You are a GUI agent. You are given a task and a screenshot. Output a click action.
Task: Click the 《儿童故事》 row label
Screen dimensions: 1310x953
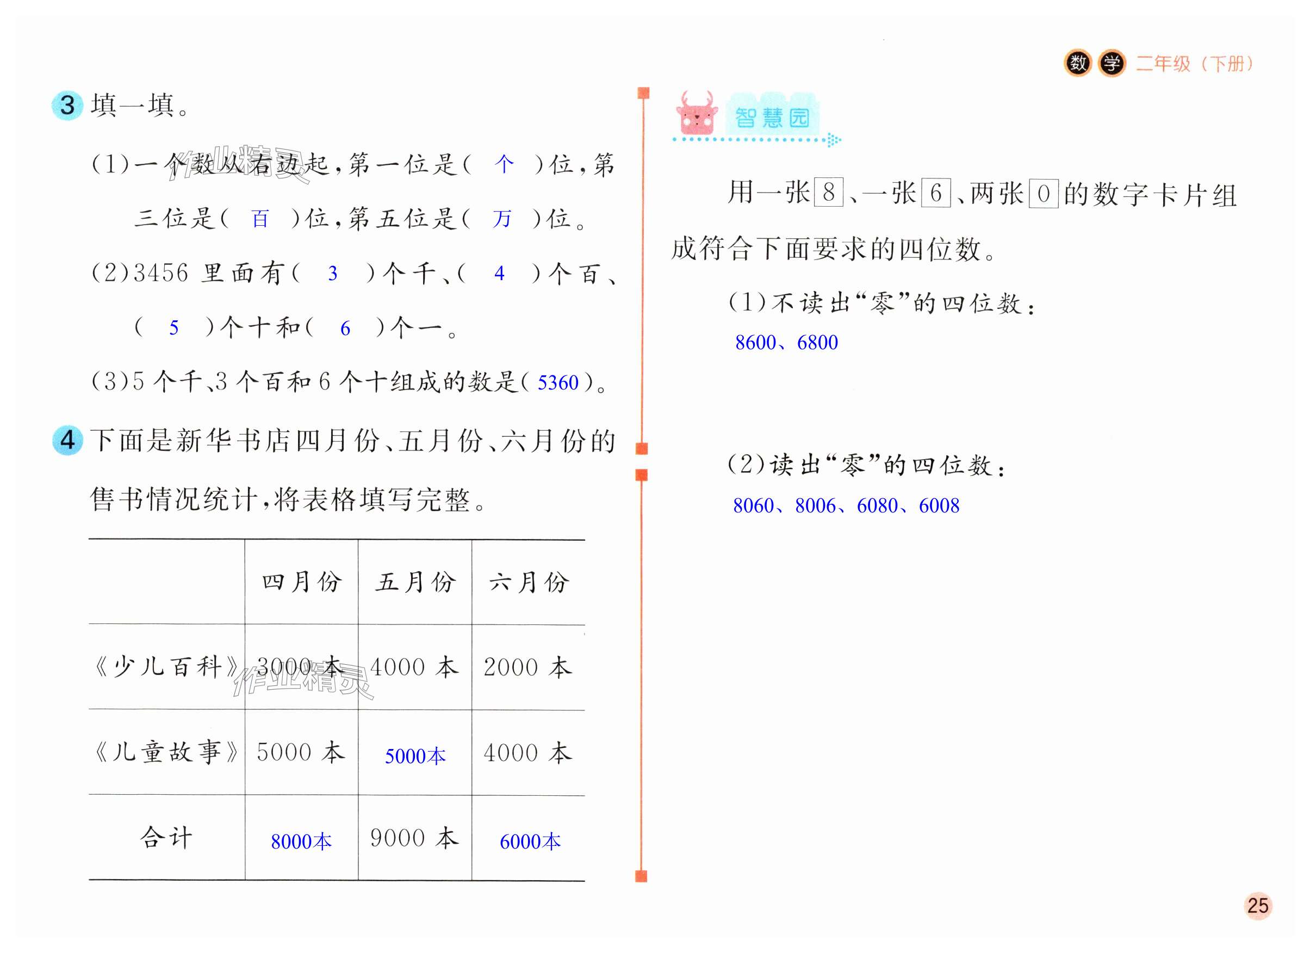click(166, 752)
